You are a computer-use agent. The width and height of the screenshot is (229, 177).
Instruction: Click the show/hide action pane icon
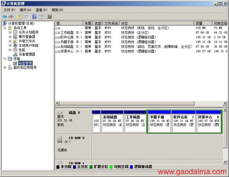point(41,17)
